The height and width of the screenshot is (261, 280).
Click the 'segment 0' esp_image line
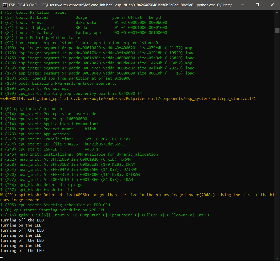click(96, 48)
